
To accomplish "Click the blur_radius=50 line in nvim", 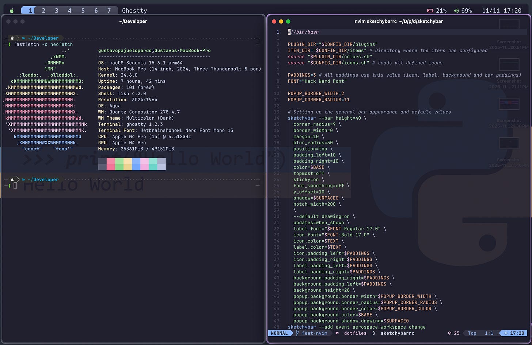I will pos(316,143).
